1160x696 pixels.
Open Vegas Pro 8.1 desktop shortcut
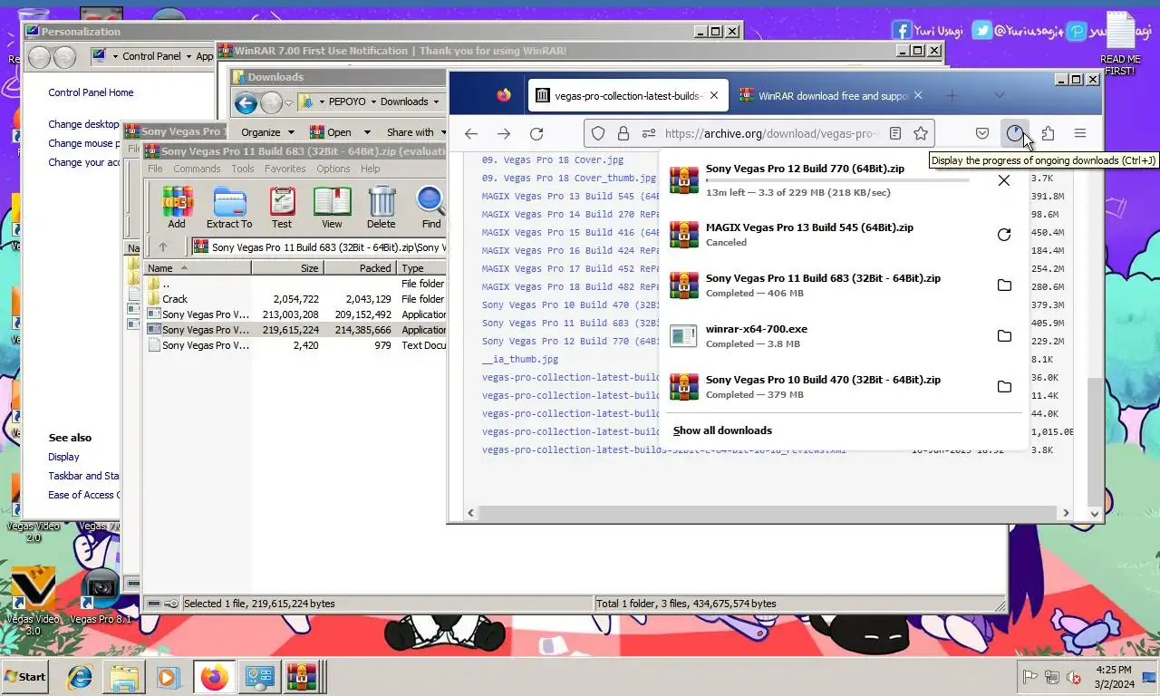pyautogui.click(x=101, y=595)
